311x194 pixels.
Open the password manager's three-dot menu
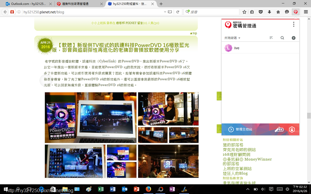[294, 24]
